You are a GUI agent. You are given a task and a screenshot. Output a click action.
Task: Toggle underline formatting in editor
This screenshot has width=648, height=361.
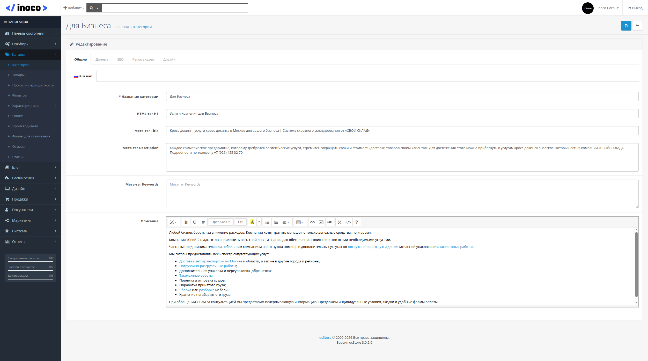point(195,222)
